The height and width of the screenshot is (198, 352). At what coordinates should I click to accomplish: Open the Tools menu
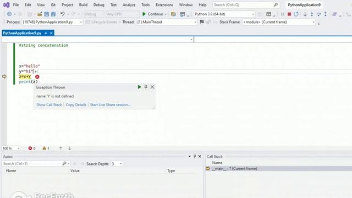tap(145, 5)
